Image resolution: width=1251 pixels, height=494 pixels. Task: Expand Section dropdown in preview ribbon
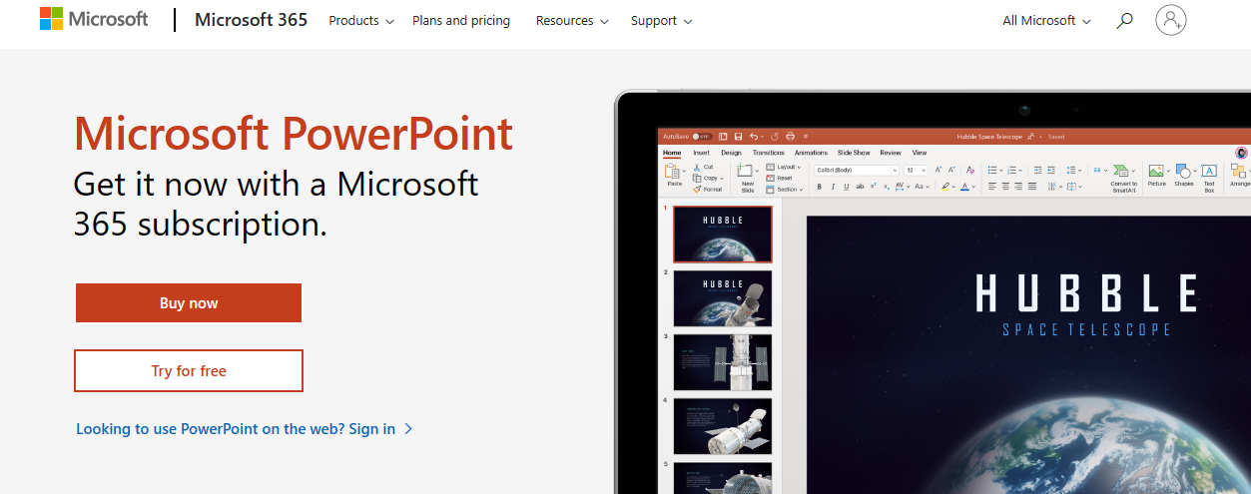785,190
